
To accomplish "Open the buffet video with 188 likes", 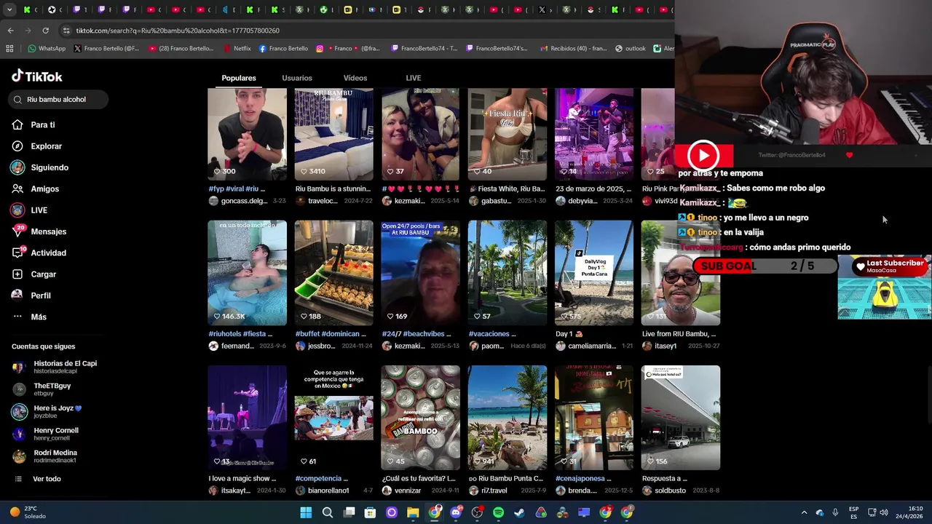I will pos(333,273).
